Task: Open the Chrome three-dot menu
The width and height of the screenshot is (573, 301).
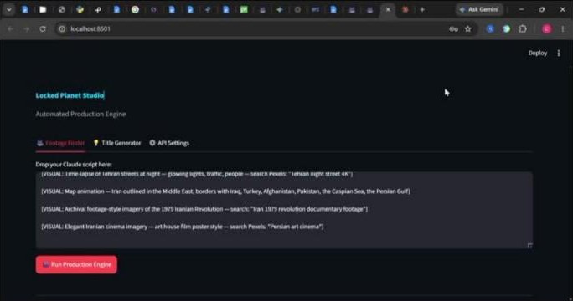Action: 563,28
